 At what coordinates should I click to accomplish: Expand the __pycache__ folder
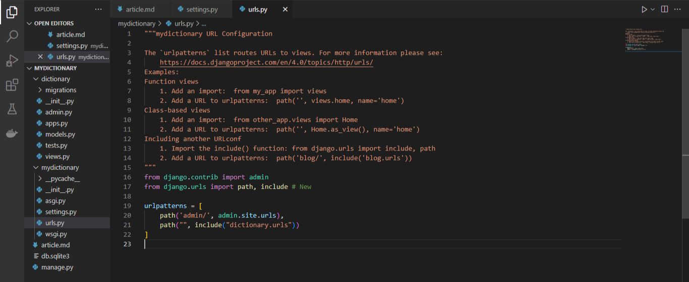pyautogui.click(x=63, y=179)
